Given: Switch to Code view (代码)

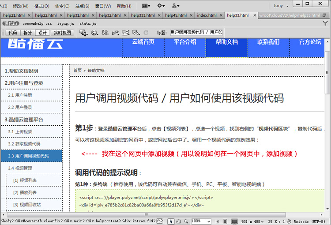Looking at the screenshot, I should (13, 33).
